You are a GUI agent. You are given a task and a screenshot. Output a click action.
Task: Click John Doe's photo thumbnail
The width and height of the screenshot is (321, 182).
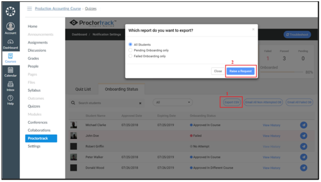click(74, 136)
